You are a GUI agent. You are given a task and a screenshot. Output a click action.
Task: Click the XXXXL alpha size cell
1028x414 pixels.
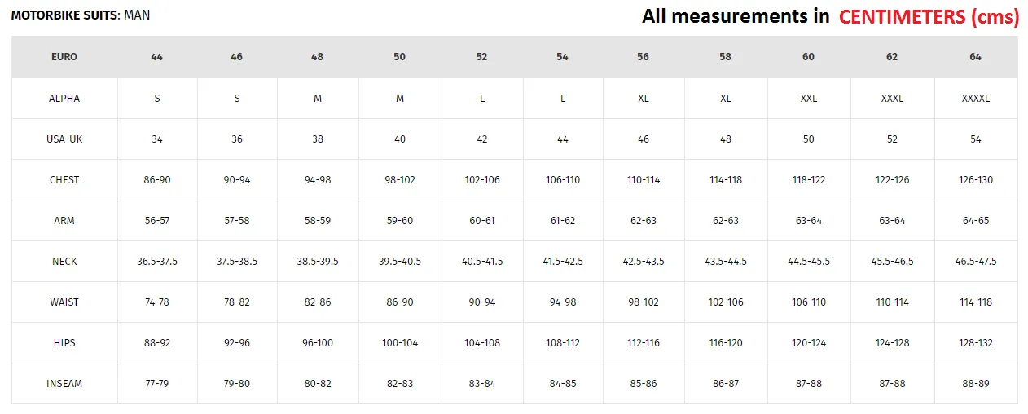coord(976,98)
